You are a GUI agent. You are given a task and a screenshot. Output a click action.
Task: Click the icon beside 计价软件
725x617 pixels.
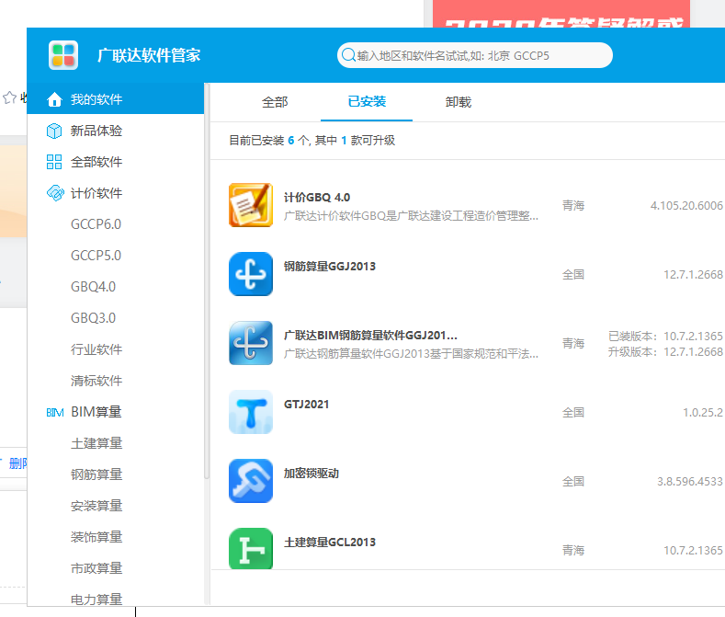[55, 193]
